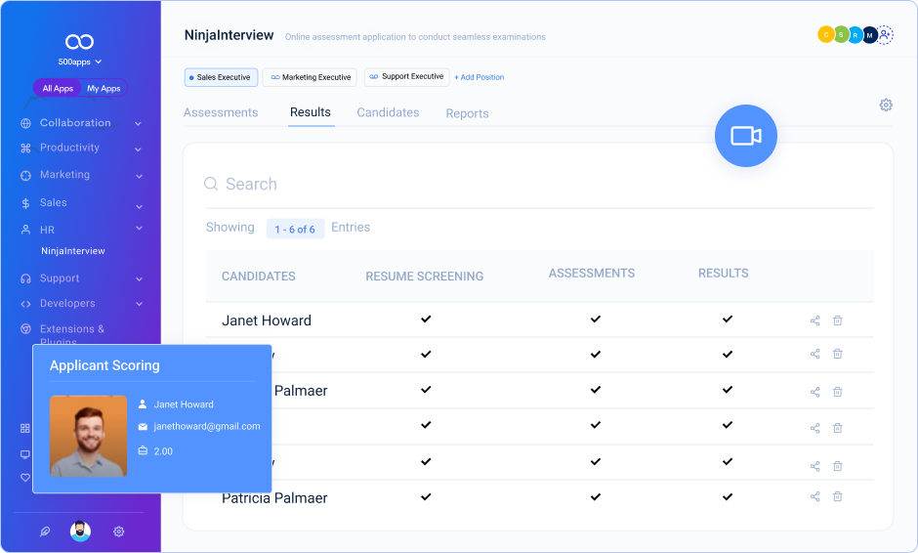Open the sidebar settings gear at bottom
The image size is (918, 553).
coord(118,532)
